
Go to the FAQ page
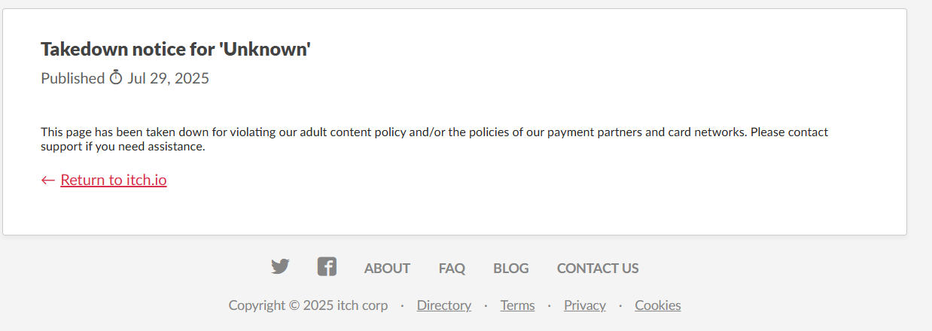pyautogui.click(x=452, y=269)
